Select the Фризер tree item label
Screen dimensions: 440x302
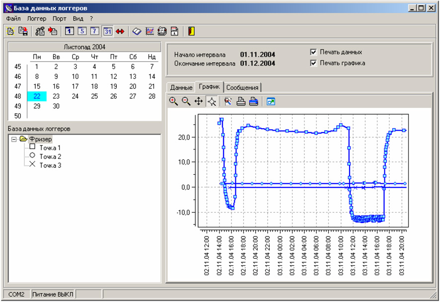(x=40, y=139)
